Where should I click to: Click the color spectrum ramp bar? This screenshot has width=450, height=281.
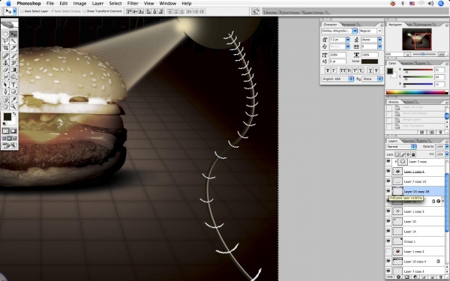(417, 92)
